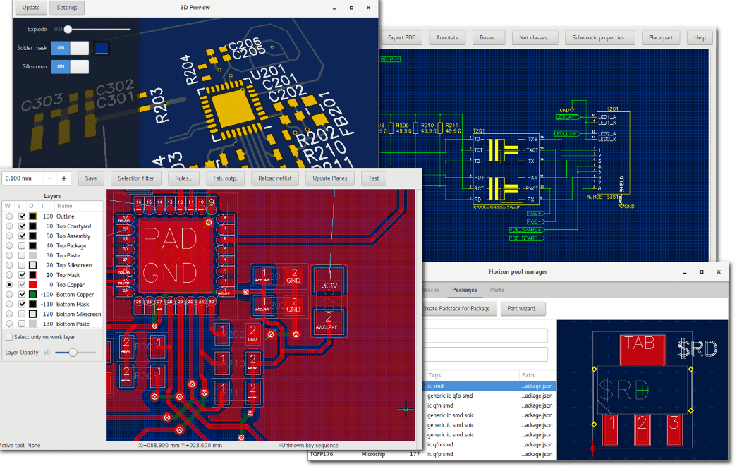This screenshot has width=749, height=471.
Task: Open the Selection filter
Action: point(136,178)
